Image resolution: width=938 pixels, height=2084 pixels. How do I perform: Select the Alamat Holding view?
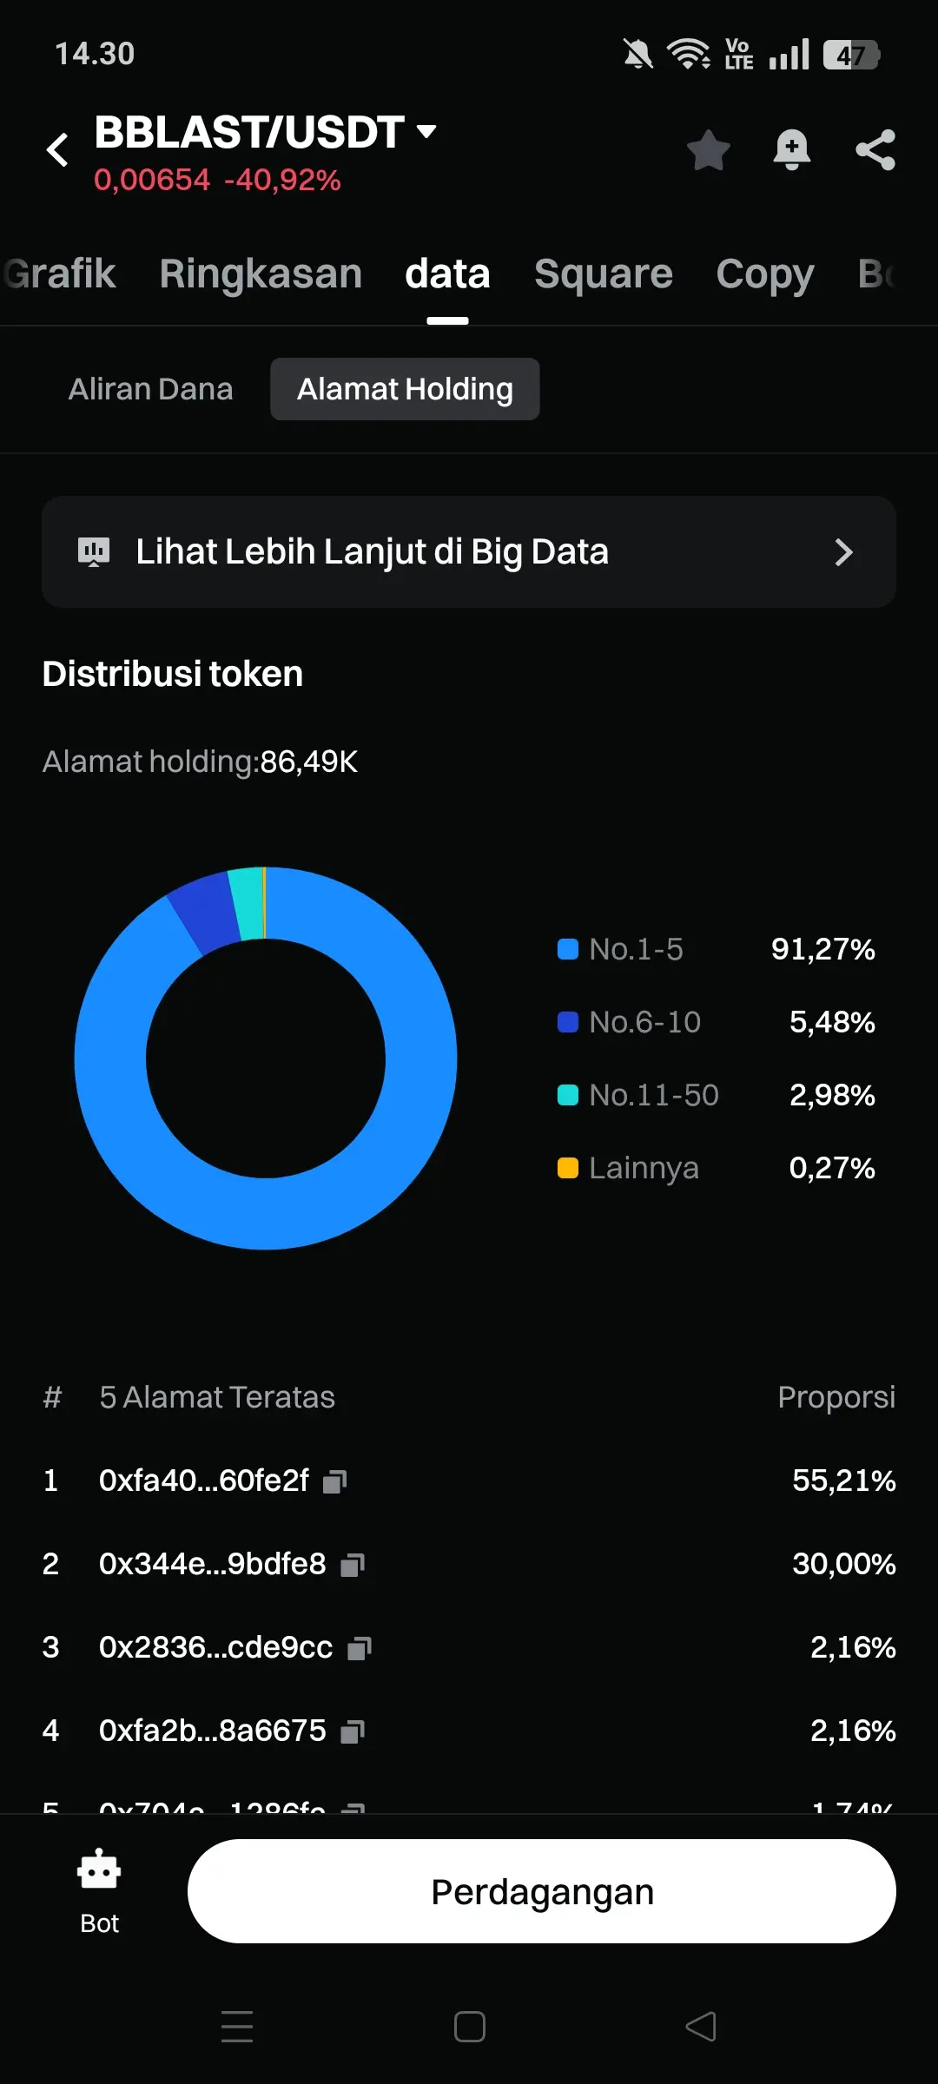[405, 389]
